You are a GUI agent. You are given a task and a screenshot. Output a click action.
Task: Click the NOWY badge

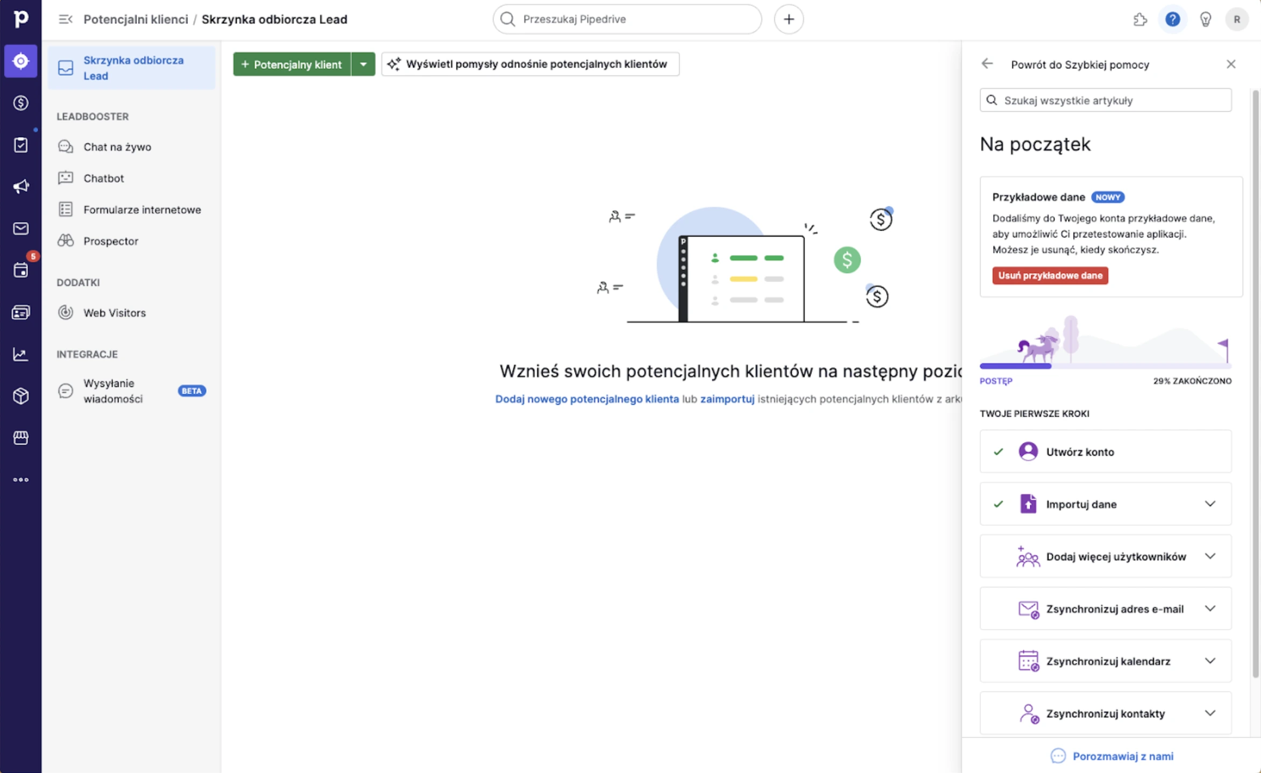[1108, 197]
